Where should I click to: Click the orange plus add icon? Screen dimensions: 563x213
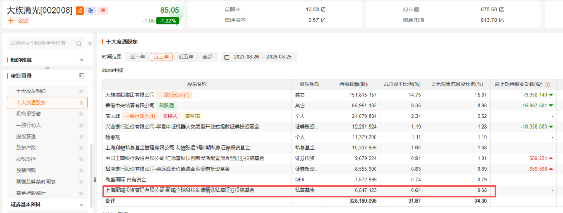[x=11, y=21]
